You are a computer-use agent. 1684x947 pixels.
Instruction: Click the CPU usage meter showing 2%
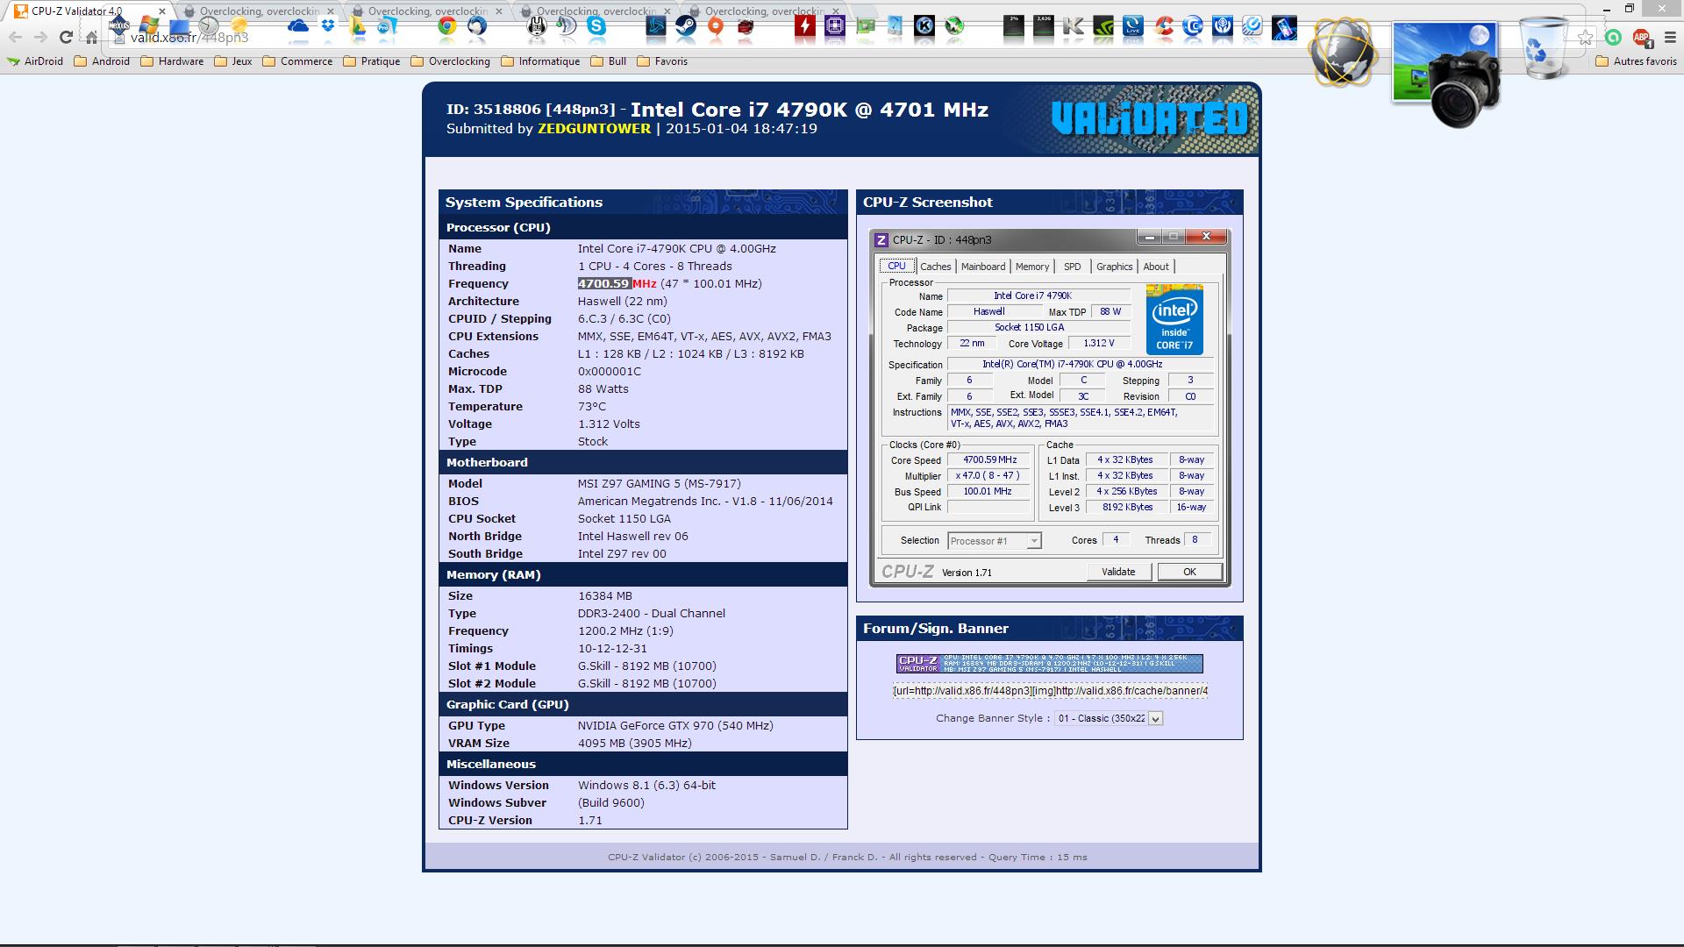pos(1014,26)
